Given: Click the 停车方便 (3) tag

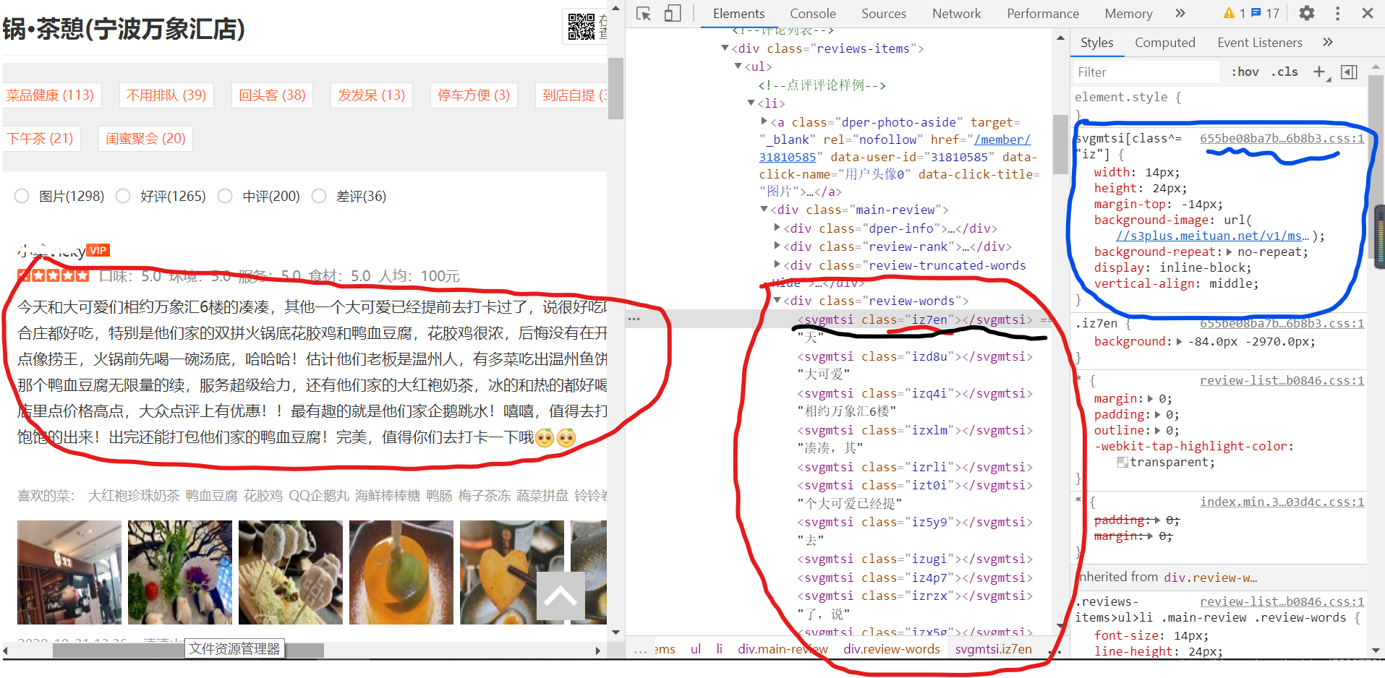Looking at the screenshot, I should 474,95.
